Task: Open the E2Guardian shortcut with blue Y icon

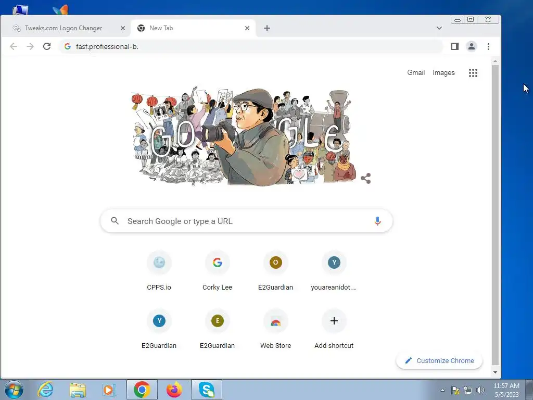Action: click(159, 330)
